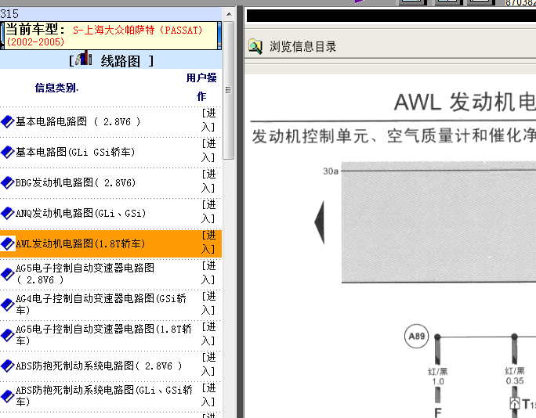This screenshot has height=418, width=536.
Task: Click [进入] for 基本电路电路图 (2.8V6)
Action: [208, 121]
